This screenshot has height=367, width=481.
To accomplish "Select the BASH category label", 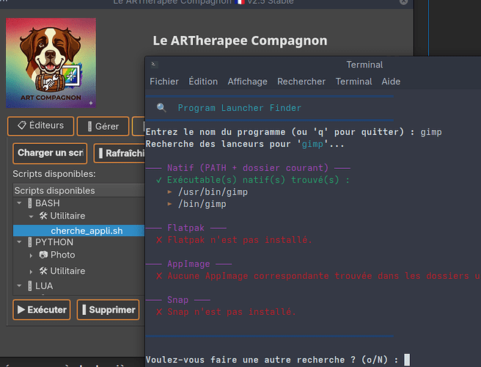I will pos(47,203).
